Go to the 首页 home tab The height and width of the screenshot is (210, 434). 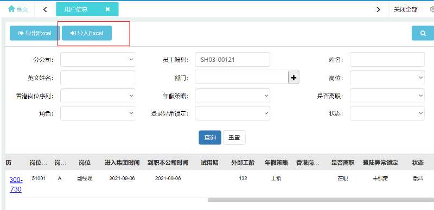pos(18,9)
